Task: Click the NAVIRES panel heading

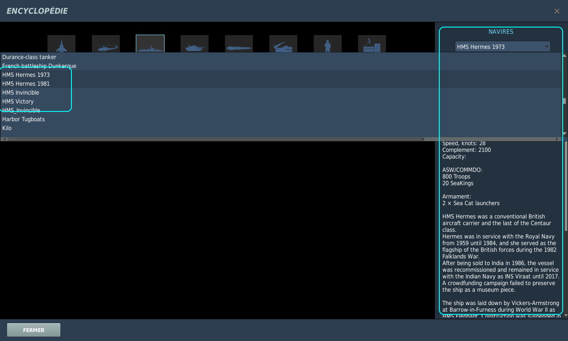Action: 501,32
